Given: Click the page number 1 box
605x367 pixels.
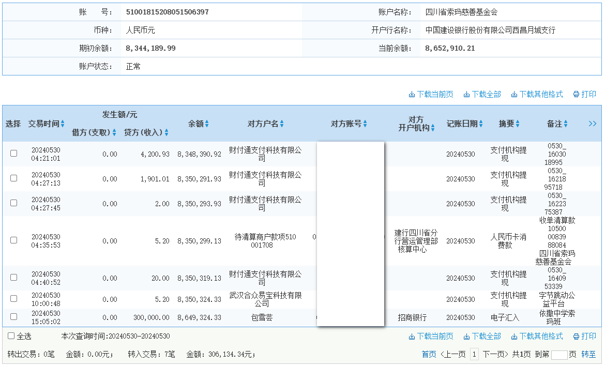Looking at the screenshot, I should [x=474, y=354].
